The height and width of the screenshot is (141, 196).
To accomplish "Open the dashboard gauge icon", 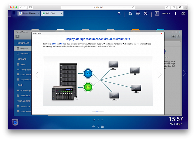I will [x=183, y=14].
